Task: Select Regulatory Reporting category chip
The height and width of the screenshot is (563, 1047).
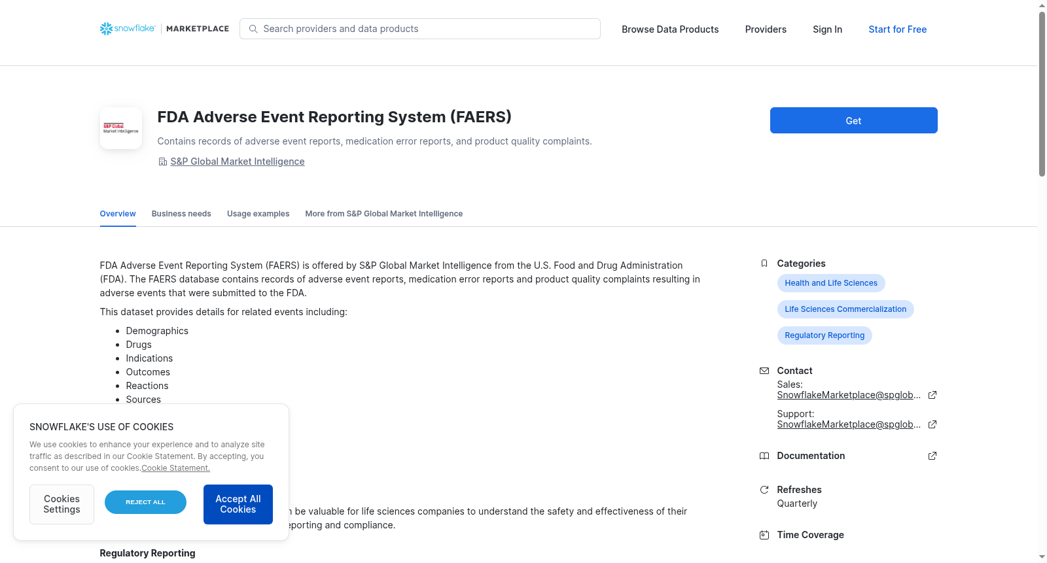Action: [825, 335]
